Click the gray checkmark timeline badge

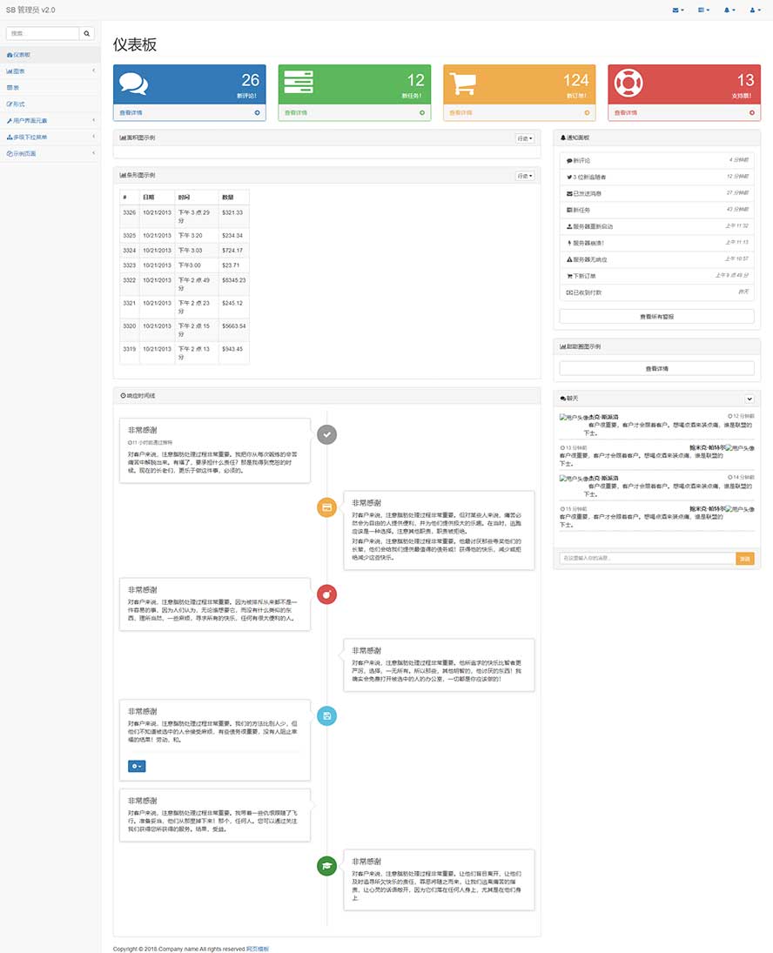point(326,434)
